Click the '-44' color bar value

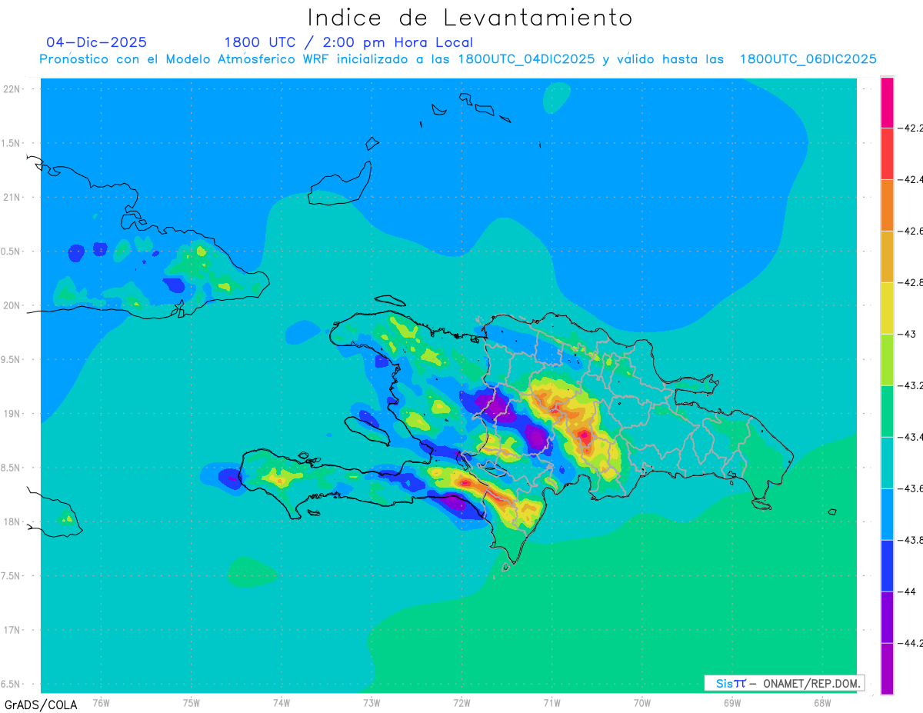[x=908, y=591]
